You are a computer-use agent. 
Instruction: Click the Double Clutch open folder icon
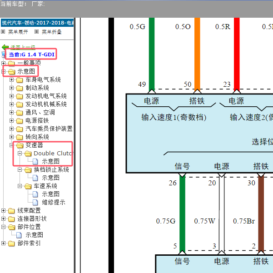[28, 154]
